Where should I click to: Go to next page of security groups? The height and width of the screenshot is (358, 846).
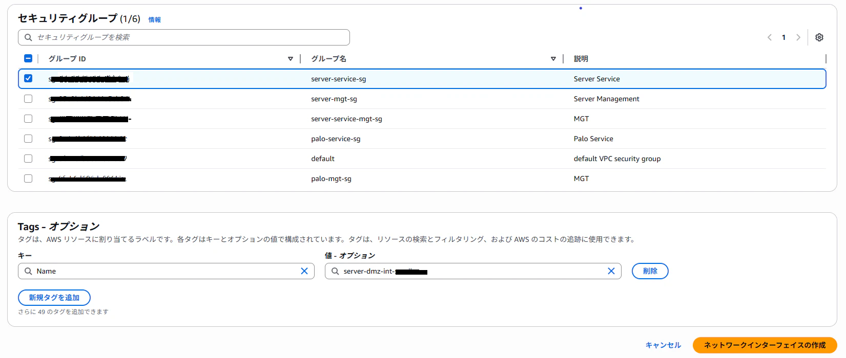pos(798,37)
